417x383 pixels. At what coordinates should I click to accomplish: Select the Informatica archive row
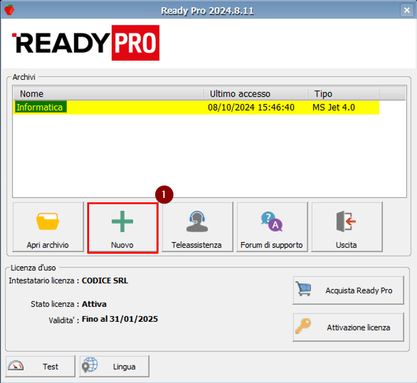tap(196, 108)
